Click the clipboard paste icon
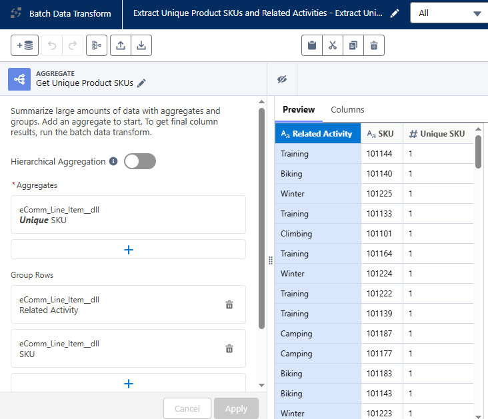 click(311, 45)
